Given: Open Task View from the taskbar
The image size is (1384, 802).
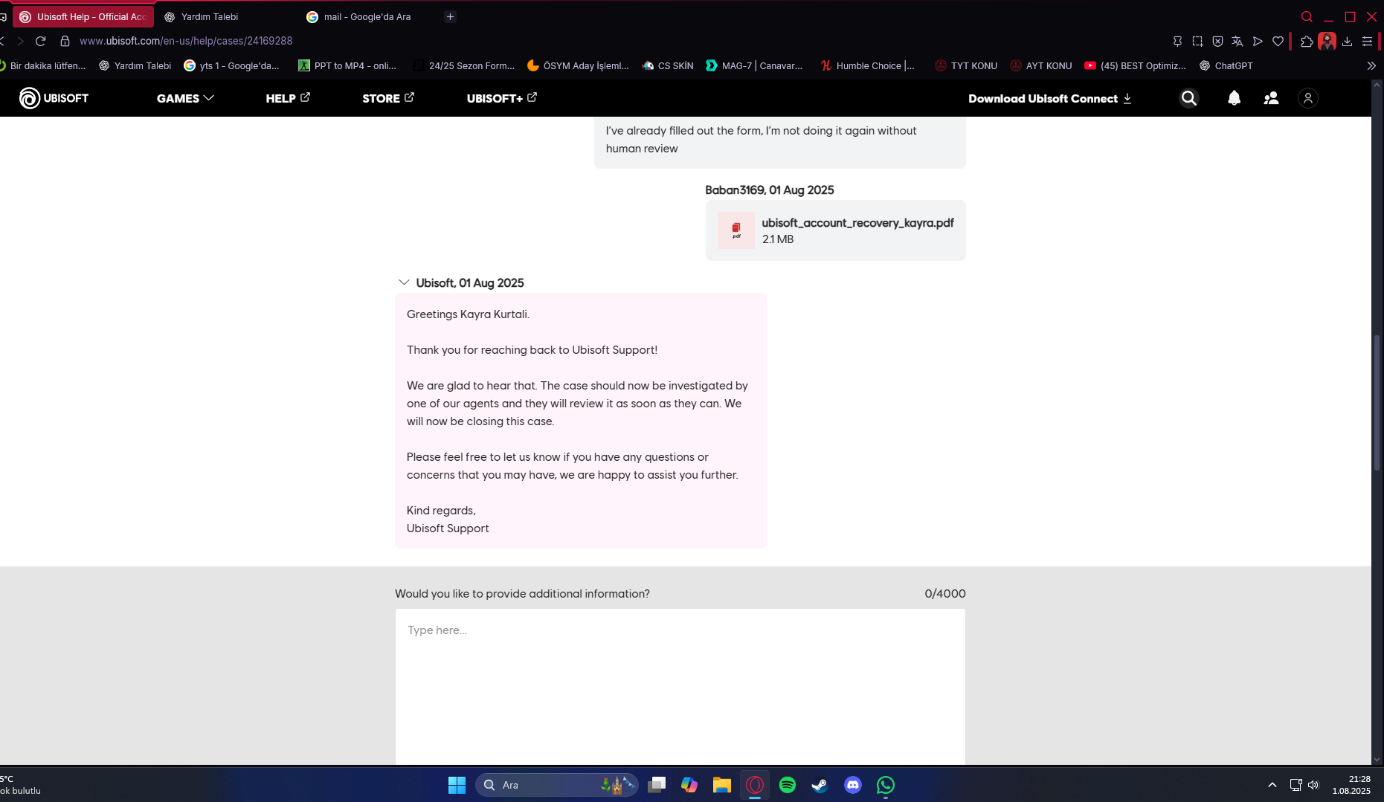Looking at the screenshot, I should point(657,785).
